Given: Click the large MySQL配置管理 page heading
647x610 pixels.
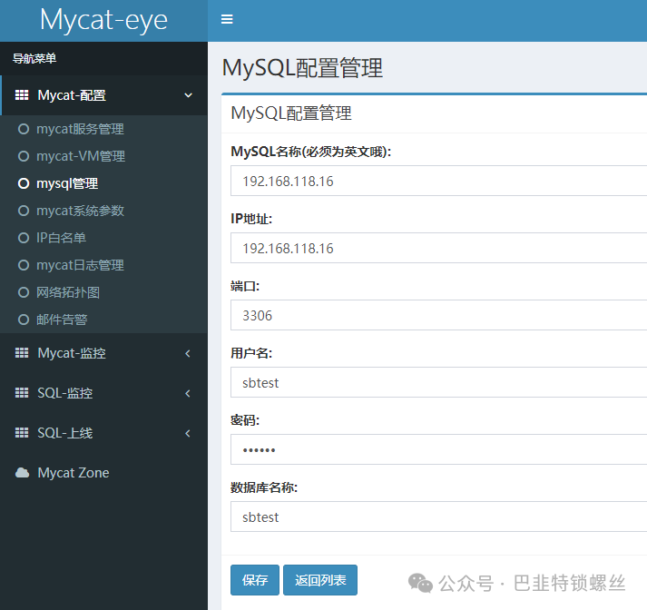Looking at the screenshot, I should [302, 68].
